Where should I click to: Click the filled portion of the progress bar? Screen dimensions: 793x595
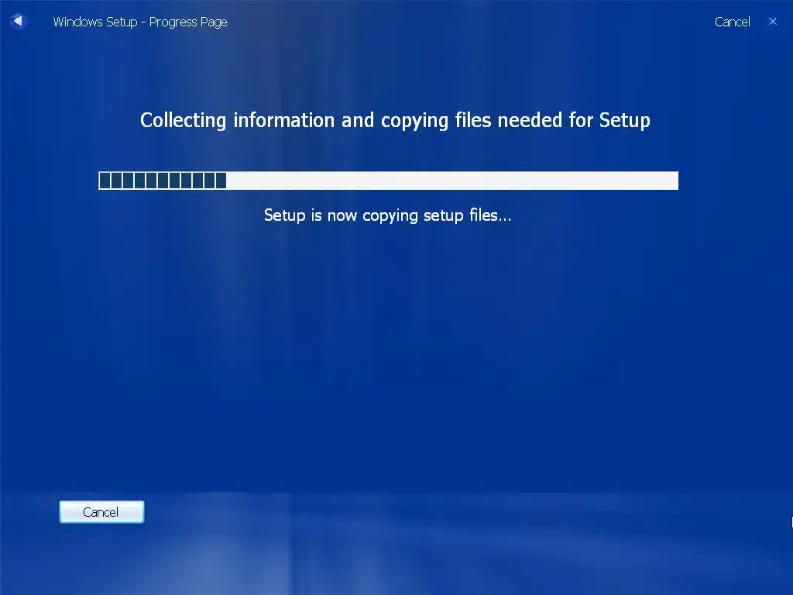[x=163, y=181]
